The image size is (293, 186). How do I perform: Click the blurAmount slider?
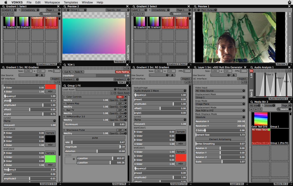click(95, 124)
